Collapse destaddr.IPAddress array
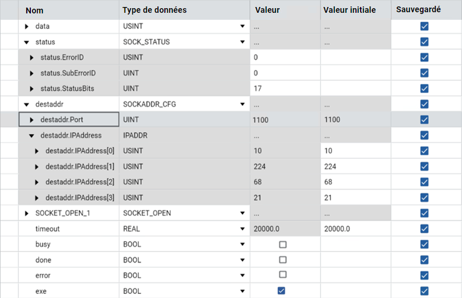The width and height of the screenshot is (462, 298). (x=32, y=136)
